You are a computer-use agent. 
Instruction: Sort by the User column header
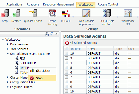[131, 49]
